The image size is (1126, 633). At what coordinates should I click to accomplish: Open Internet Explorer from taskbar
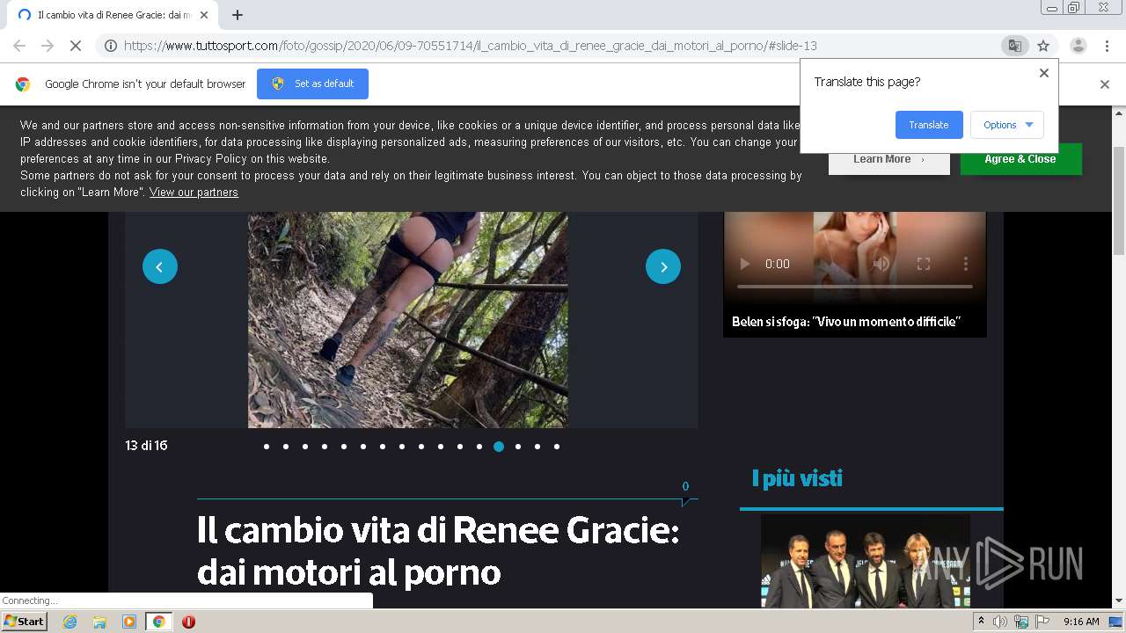point(69,622)
